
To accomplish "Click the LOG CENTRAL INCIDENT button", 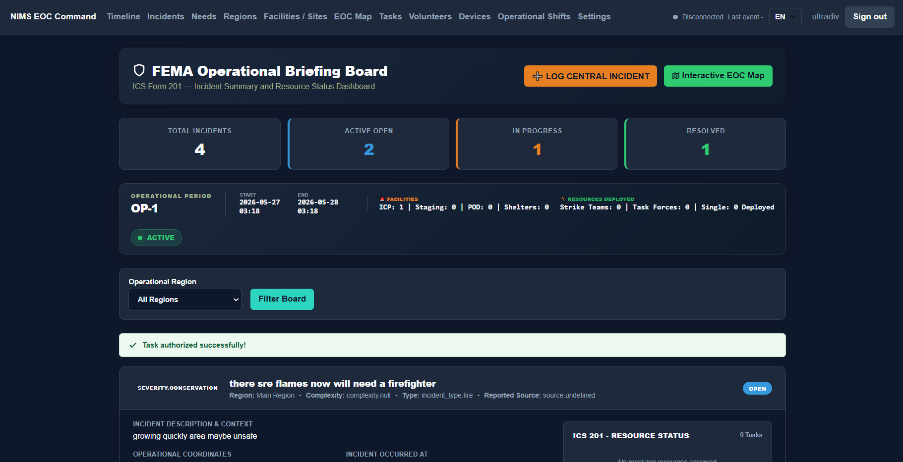I will [591, 76].
